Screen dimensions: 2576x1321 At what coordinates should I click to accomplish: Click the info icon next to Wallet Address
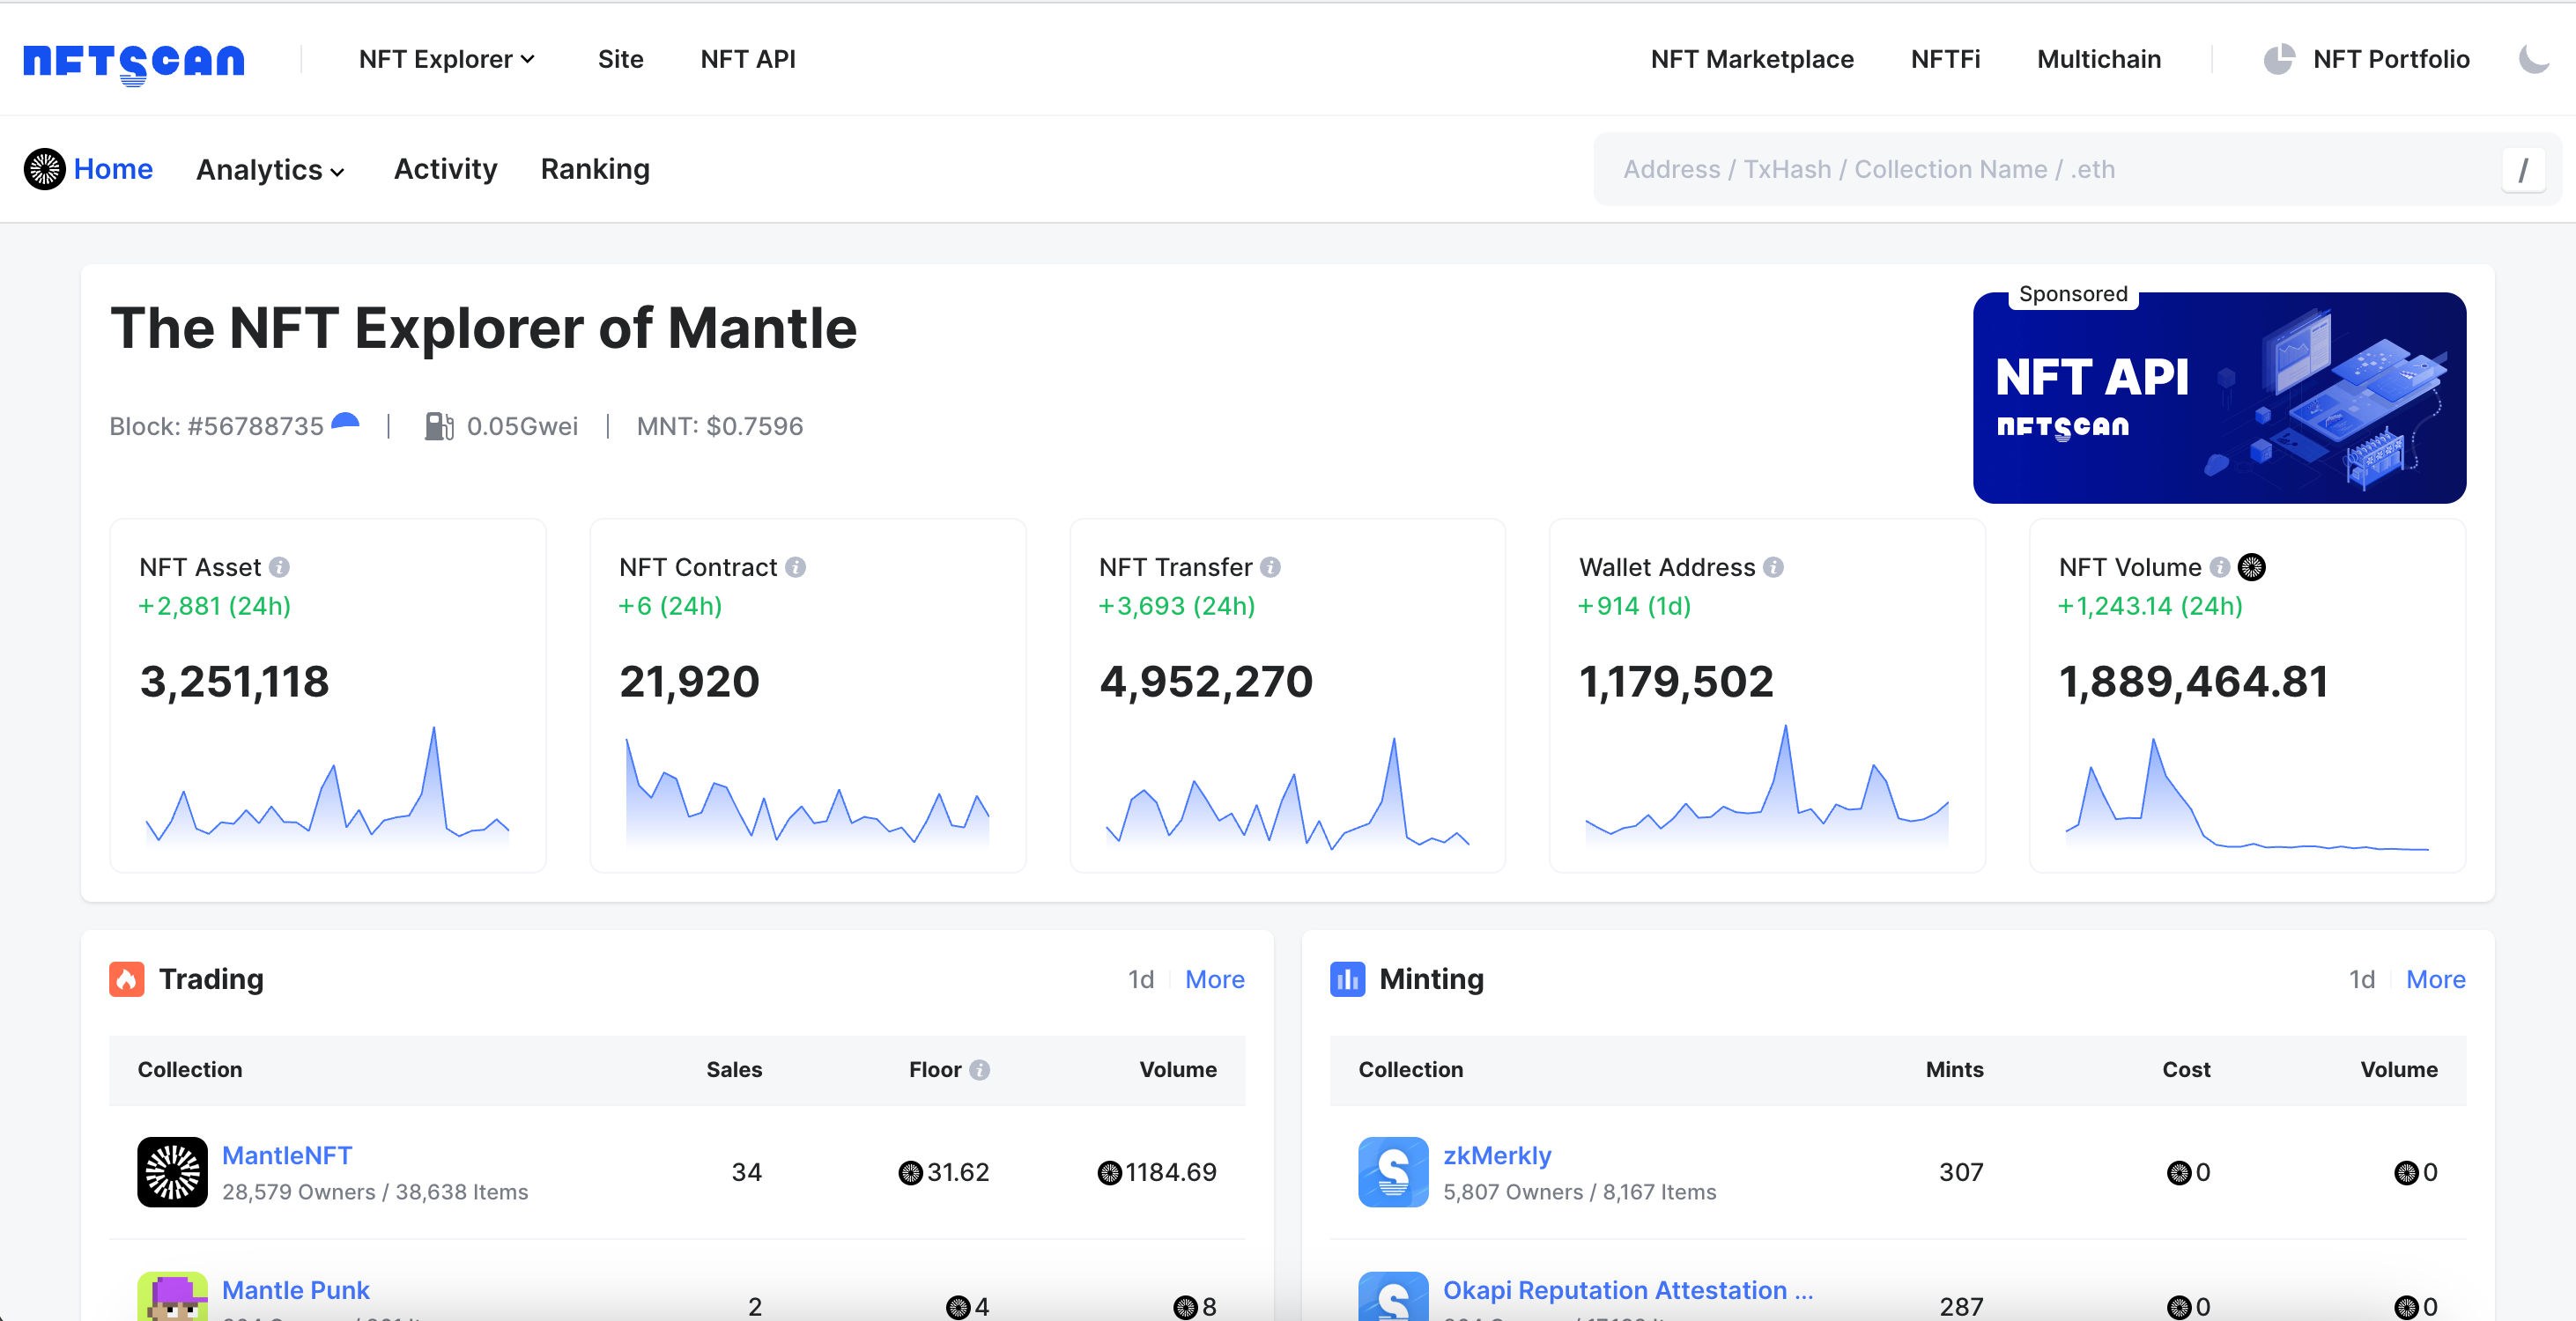[1774, 566]
